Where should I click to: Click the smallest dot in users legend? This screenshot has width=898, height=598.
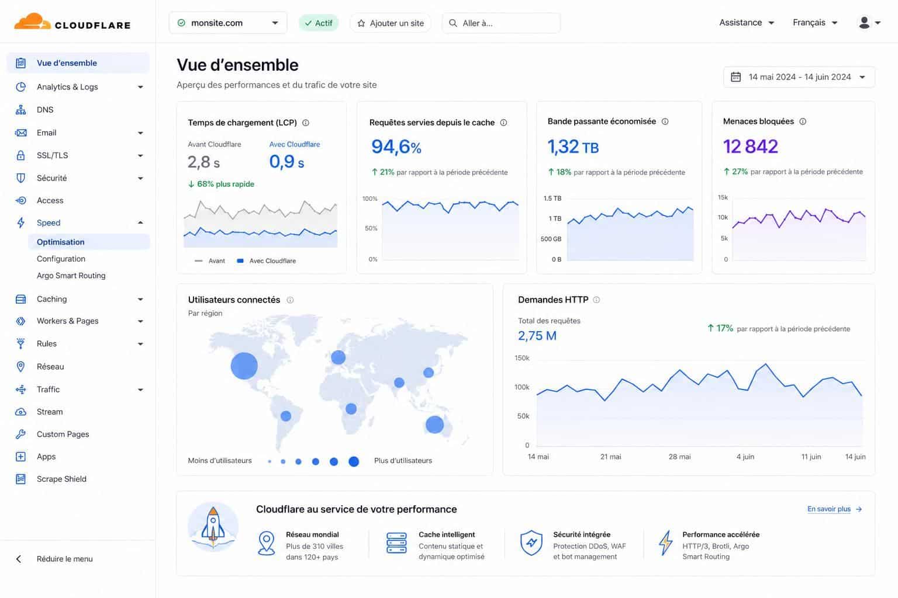pyautogui.click(x=270, y=461)
